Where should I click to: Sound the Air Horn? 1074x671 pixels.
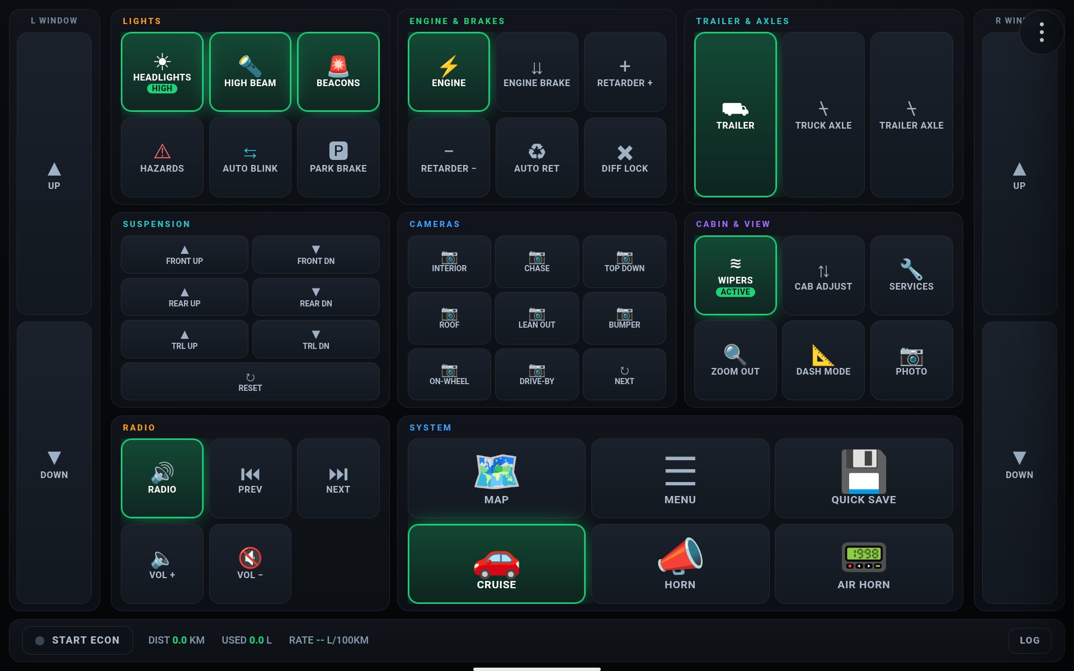coord(864,564)
